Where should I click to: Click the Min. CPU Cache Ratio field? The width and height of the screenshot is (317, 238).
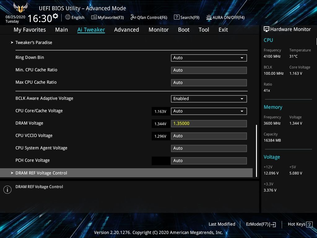click(x=209, y=70)
